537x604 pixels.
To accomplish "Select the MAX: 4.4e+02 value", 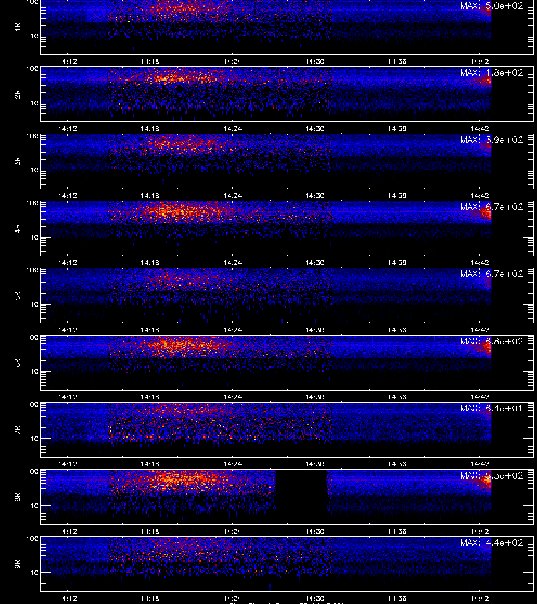I will tap(492, 542).
